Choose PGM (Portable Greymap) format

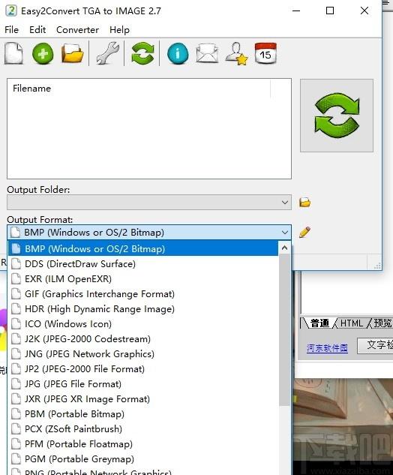(x=142, y=458)
